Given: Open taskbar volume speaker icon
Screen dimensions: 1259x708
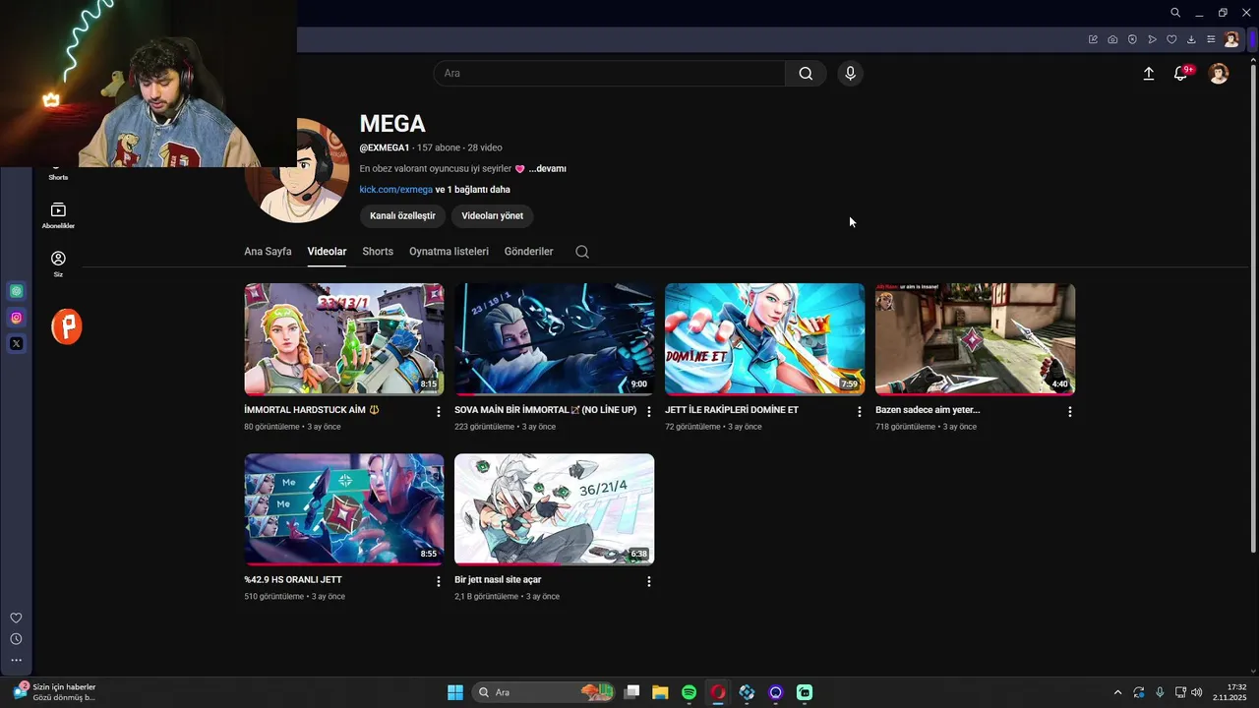Looking at the screenshot, I should pyautogui.click(x=1197, y=692).
